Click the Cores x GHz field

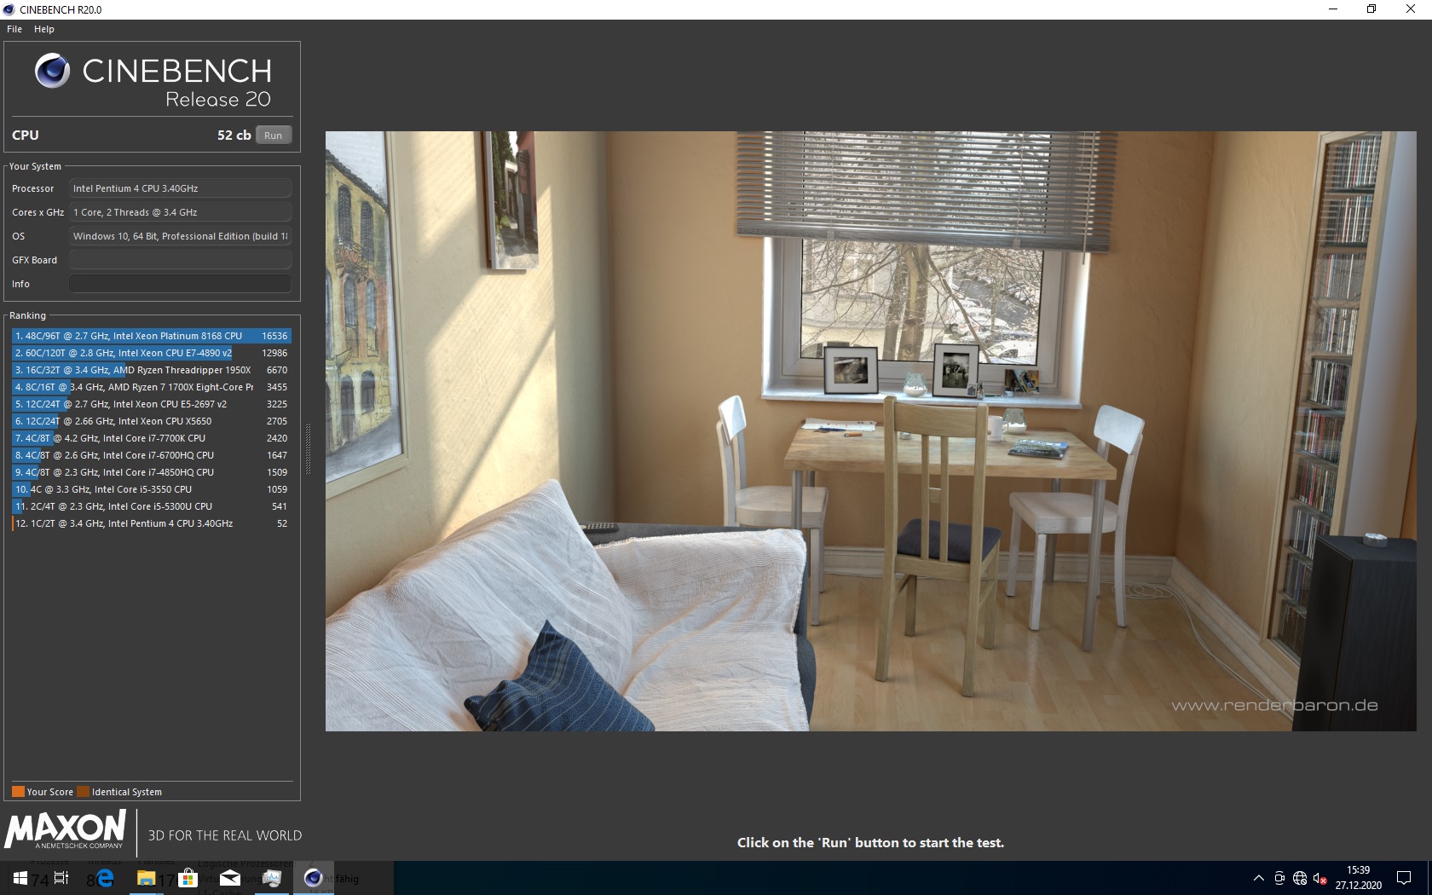pos(180,212)
